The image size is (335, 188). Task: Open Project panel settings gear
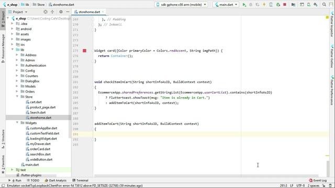(61, 12)
